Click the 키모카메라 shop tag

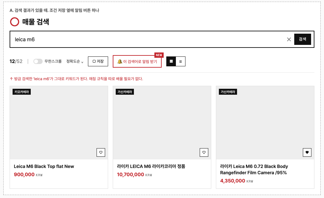(x=22, y=92)
